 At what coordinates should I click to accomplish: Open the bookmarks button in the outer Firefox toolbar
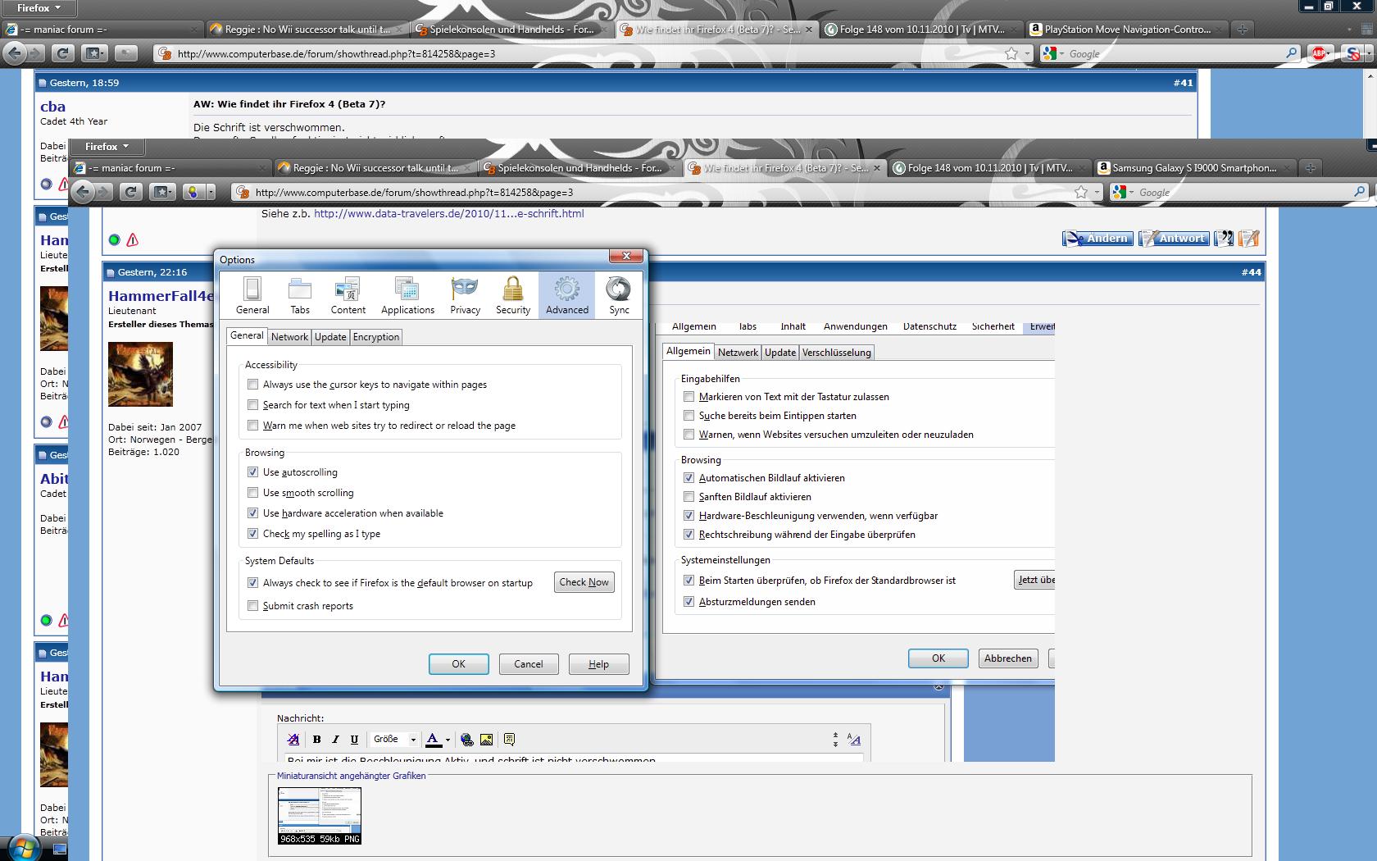[x=94, y=53]
